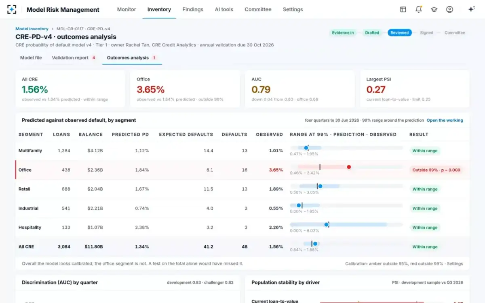The height and width of the screenshot is (303, 485).
Task: Click the Result column header
Action: 419,135
